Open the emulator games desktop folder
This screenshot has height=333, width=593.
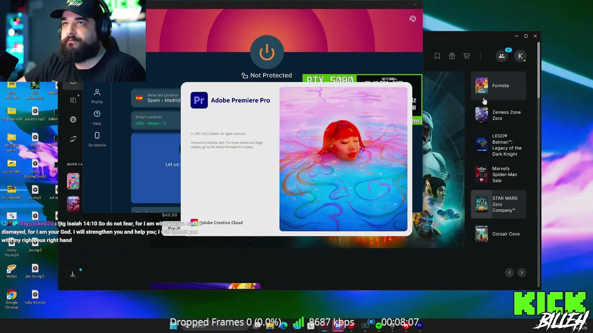coord(12,142)
